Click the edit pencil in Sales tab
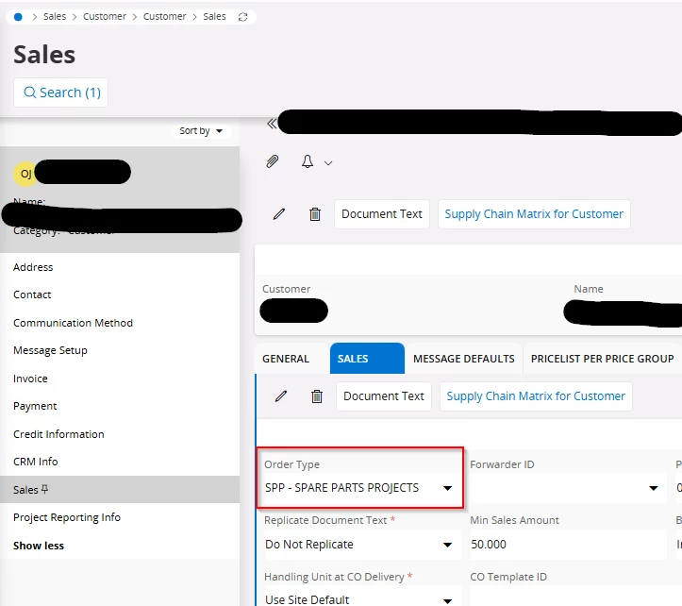 [281, 396]
